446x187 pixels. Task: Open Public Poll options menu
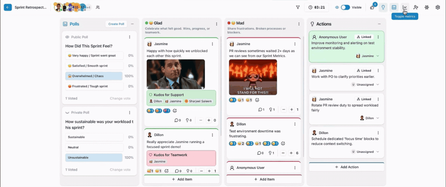[x=129, y=37]
